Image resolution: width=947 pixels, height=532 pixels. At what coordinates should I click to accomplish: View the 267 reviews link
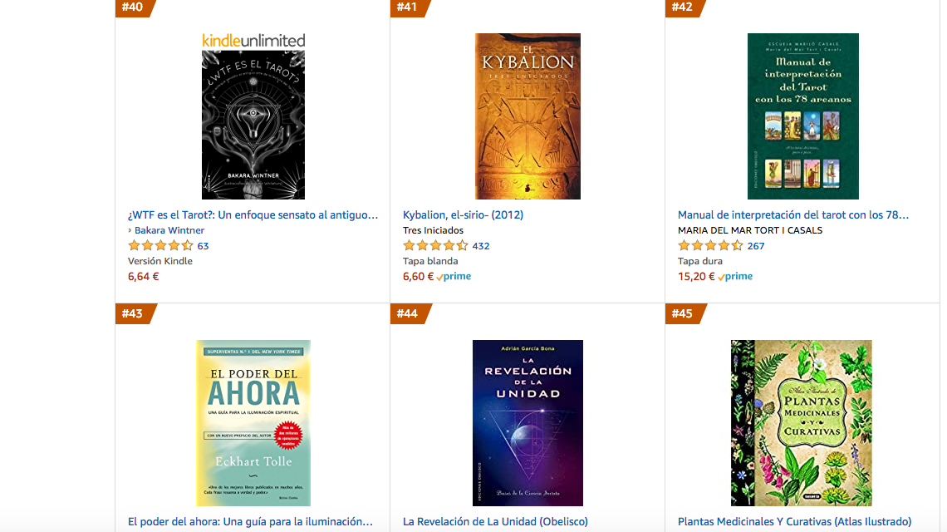coord(756,246)
